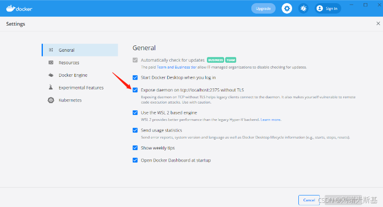Open the Docker Engine settings tab
This screenshot has width=383, height=207.
(80, 75)
